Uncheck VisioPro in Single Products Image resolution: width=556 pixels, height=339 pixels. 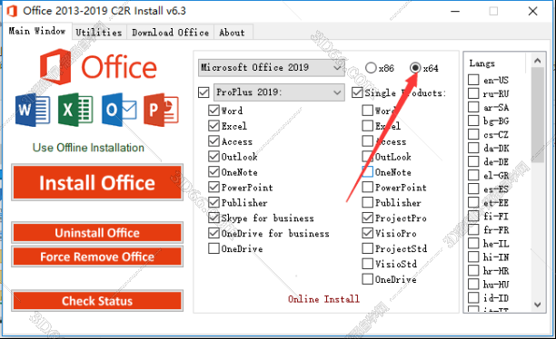[x=367, y=233]
